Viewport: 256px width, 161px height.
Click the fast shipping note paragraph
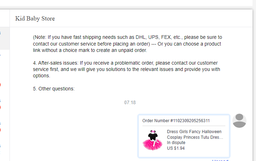pyautogui.click(x=127, y=44)
